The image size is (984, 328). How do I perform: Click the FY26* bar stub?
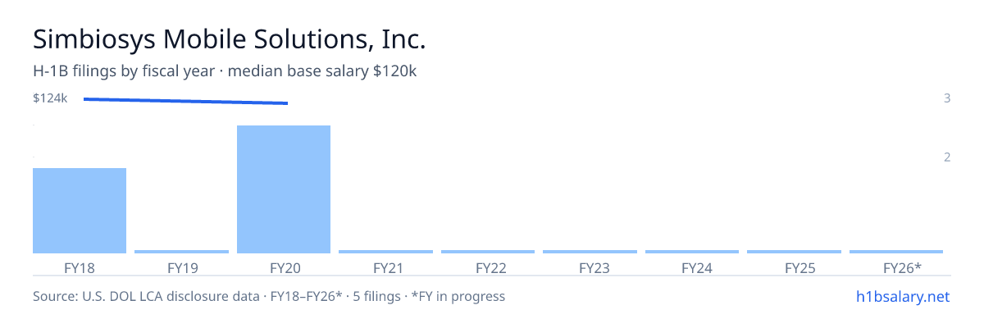[x=896, y=252]
